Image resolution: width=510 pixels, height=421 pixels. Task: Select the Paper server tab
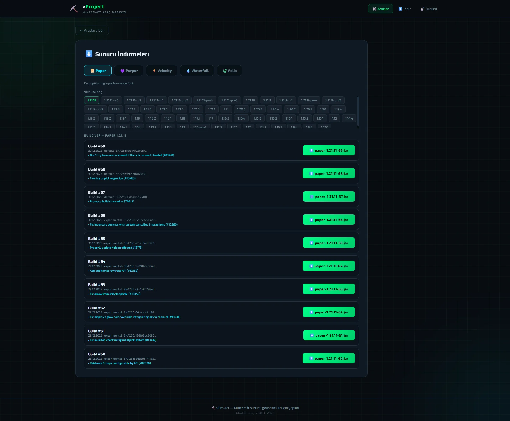98,71
